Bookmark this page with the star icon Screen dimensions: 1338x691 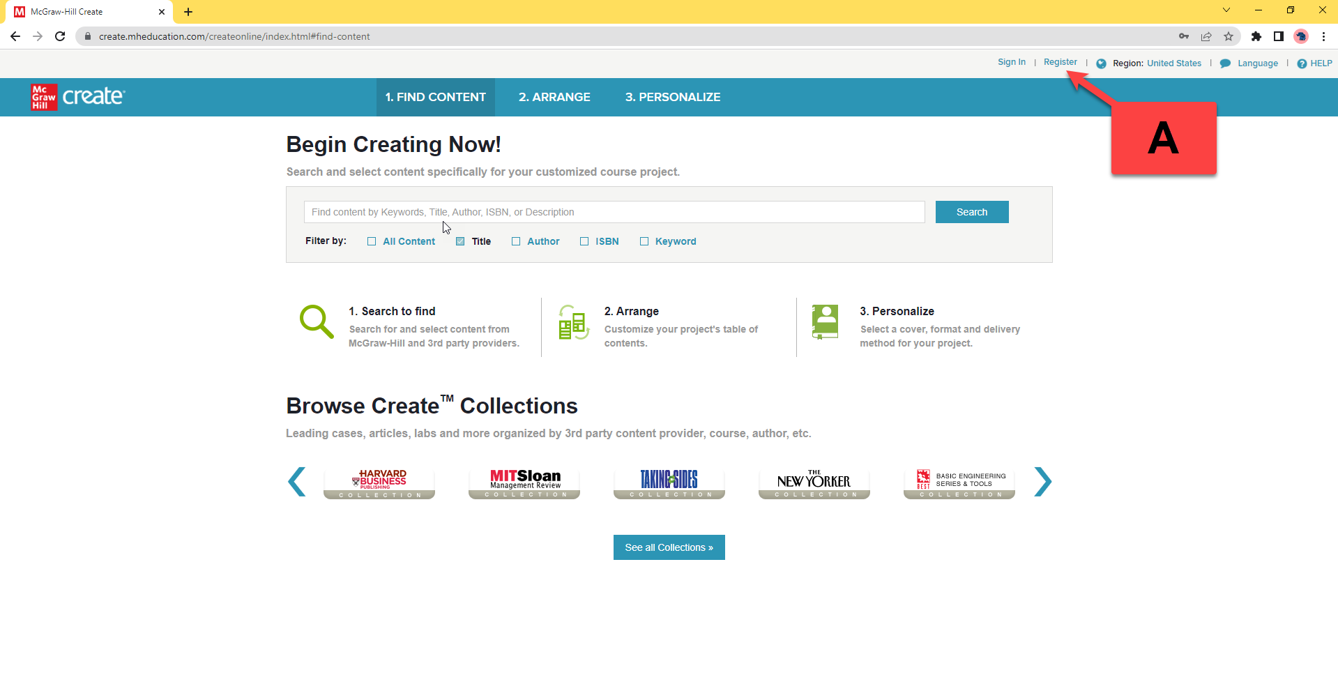click(x=1229, y=36)
